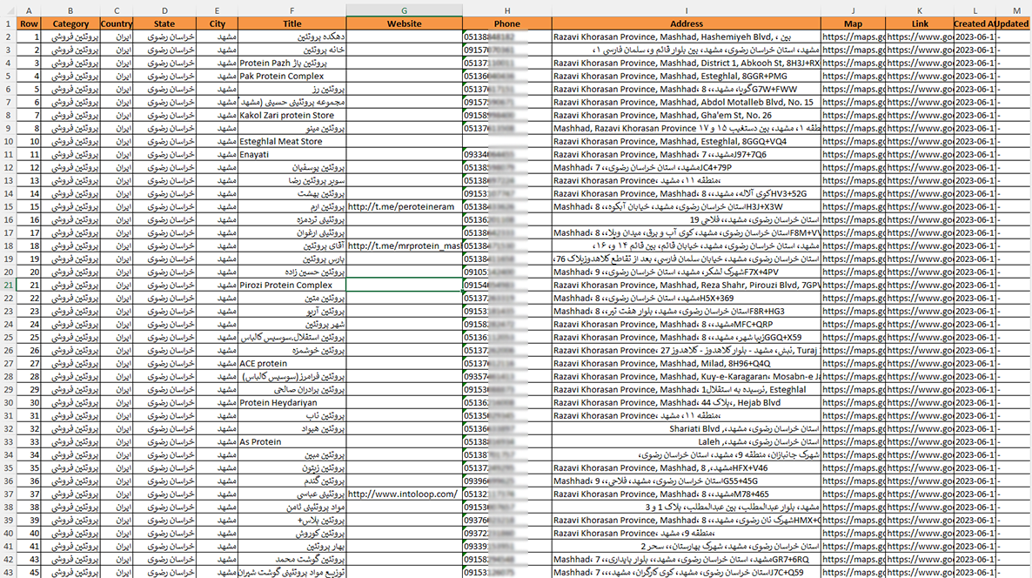The image size is (1032, 578).
Task: Click address with Abdol Motalleb Blvd, No. 15
Action: point(687,102)
